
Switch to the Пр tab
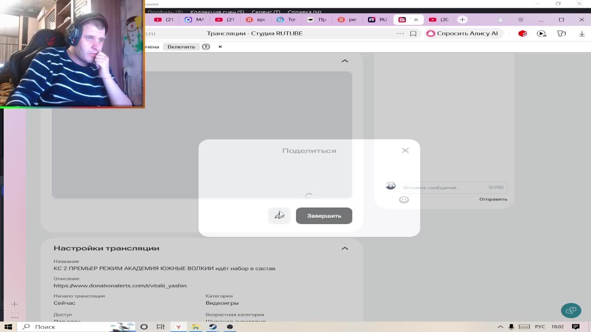(x=317, y=19)
